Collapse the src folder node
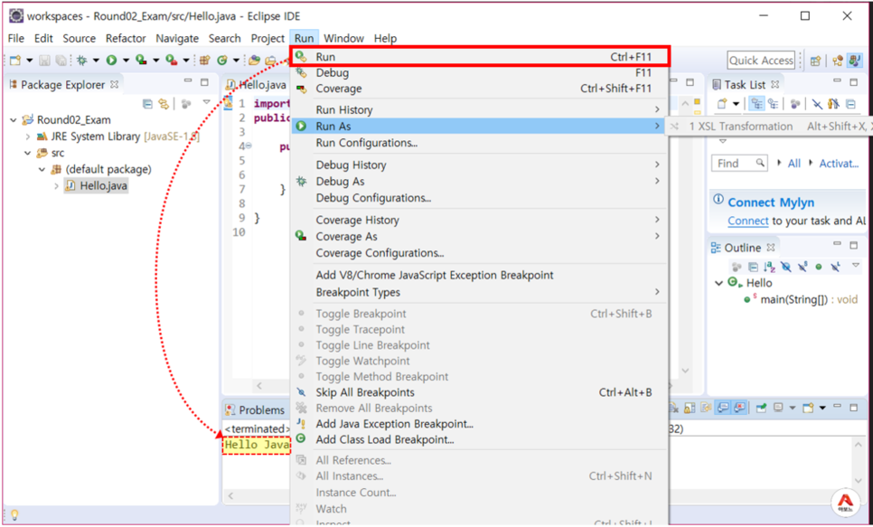This screenshot has width=873, height=527. click(28, 153)
